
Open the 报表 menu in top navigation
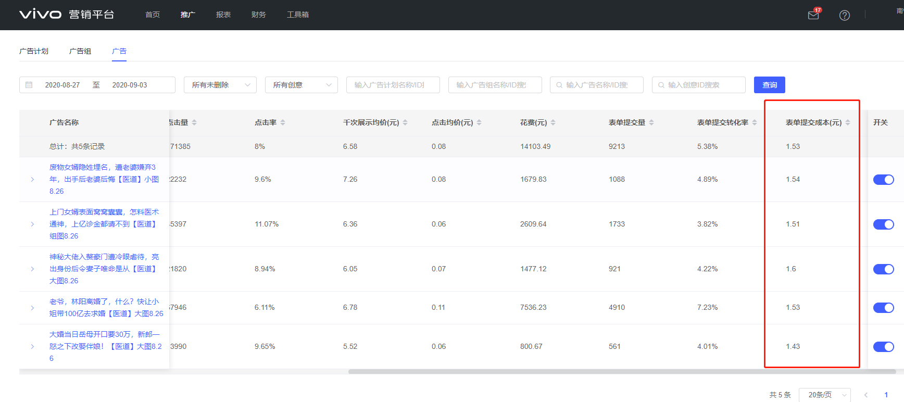coord(223,15)
